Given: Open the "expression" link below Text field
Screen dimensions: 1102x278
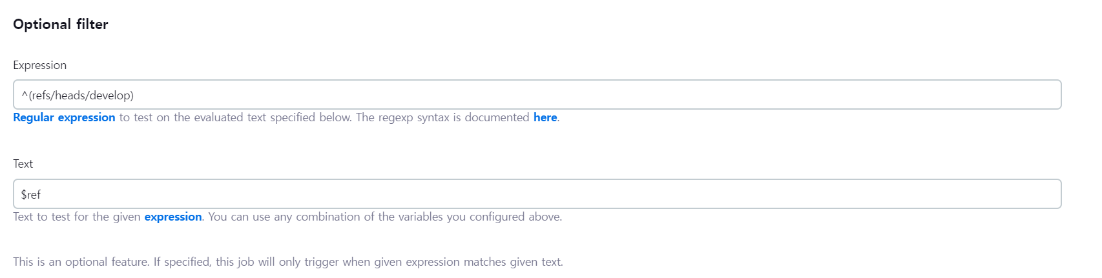Looking at the screenshot, I should (x=172, y=217).
